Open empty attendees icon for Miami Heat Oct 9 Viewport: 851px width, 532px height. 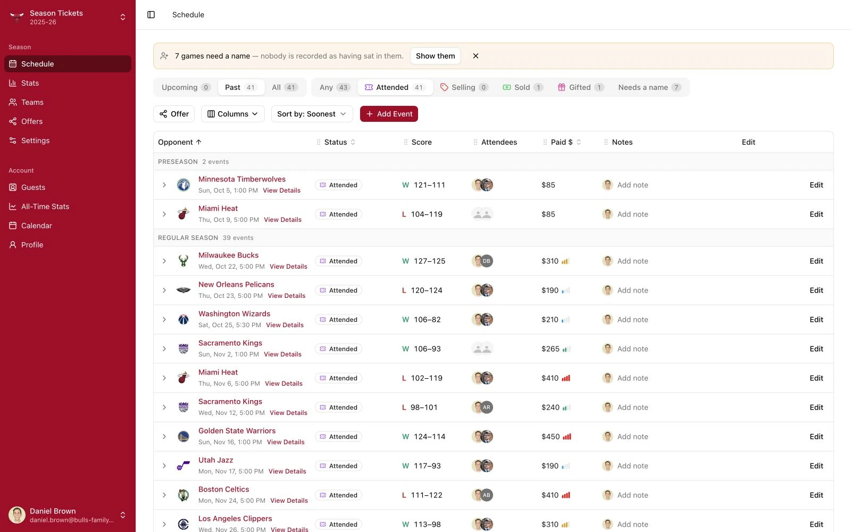click(482, 214)
